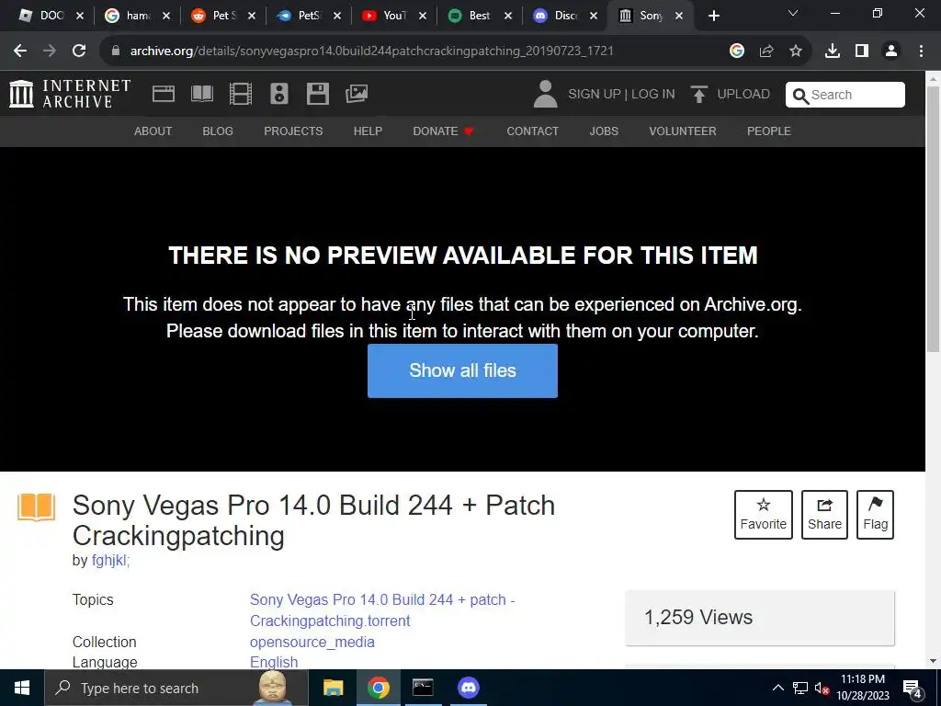Open Chrome three-dot menu
This screenshot has width=941, height=706.
pyautogui.click(x=921, y=51)
